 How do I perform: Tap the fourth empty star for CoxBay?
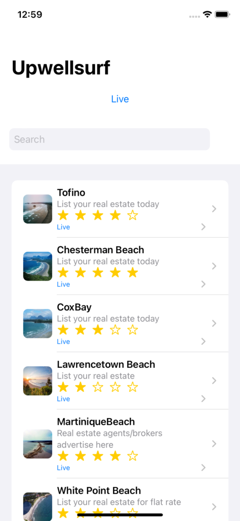pos(115,330)
